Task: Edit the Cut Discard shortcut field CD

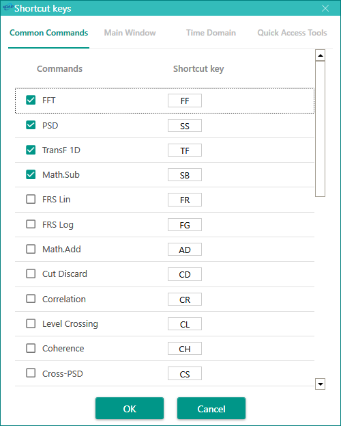Action: [185, 274]
